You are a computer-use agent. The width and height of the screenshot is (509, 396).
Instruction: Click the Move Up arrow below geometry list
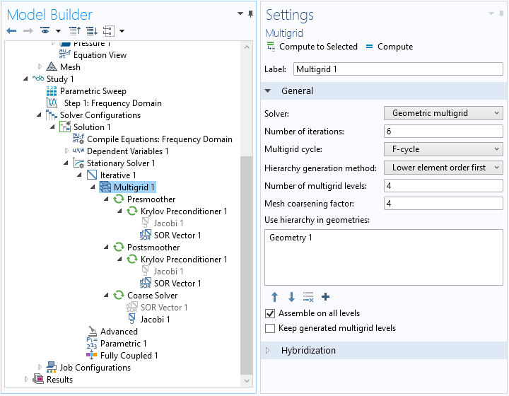(274, 297)
